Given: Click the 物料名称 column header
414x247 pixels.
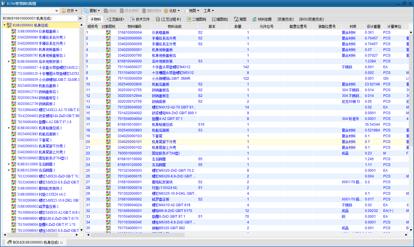Looking at the screenshot, I should [175, 26].
